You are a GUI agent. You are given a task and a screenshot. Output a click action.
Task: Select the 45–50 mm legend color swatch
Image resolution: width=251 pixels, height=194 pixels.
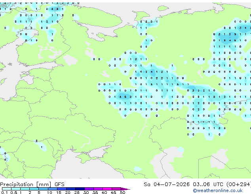[x=116, y=189]
